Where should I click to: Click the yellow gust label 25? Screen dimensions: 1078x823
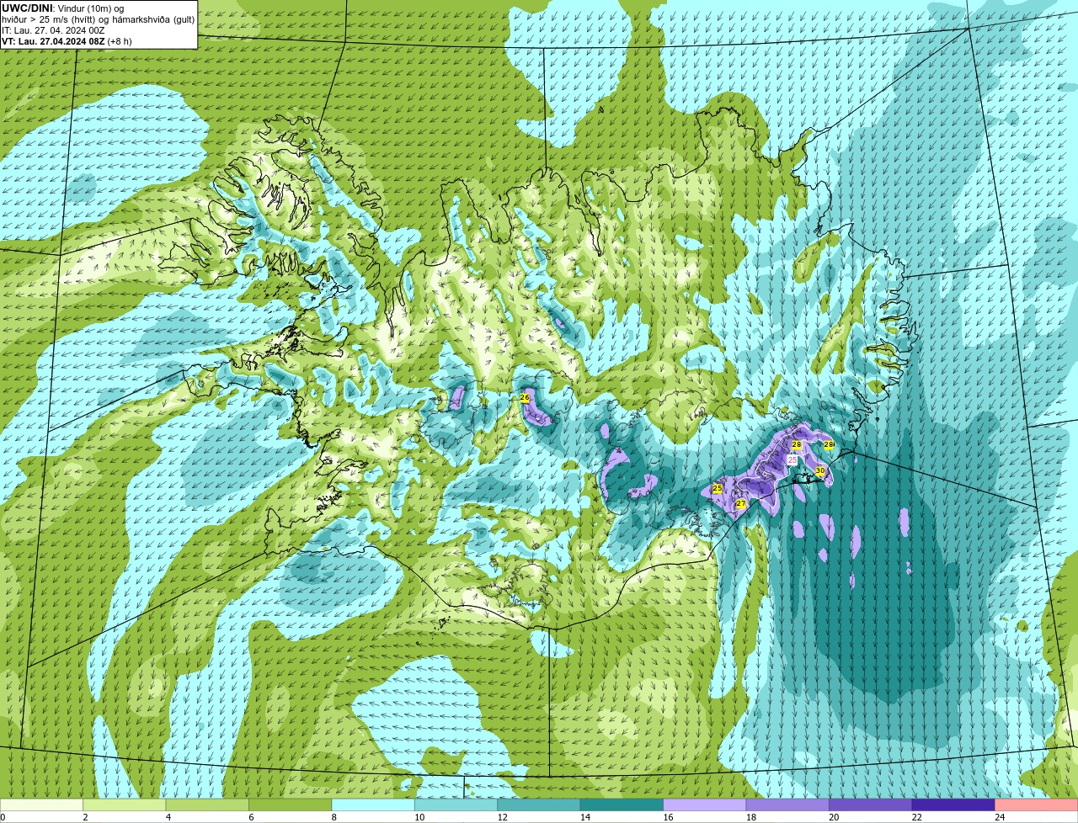click(718, 488)
